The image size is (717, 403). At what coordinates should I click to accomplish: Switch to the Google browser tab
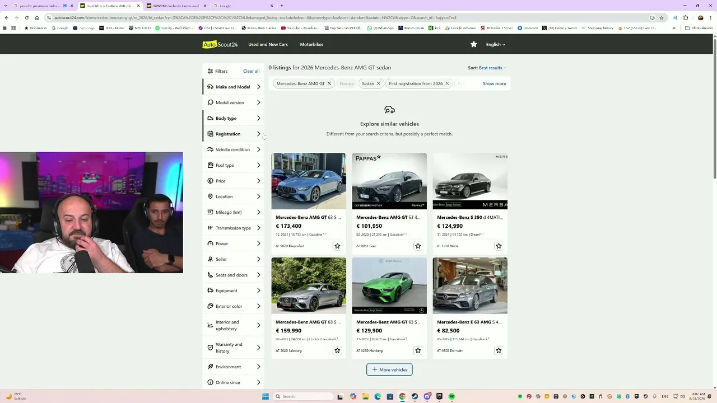(x=243, y=6)
